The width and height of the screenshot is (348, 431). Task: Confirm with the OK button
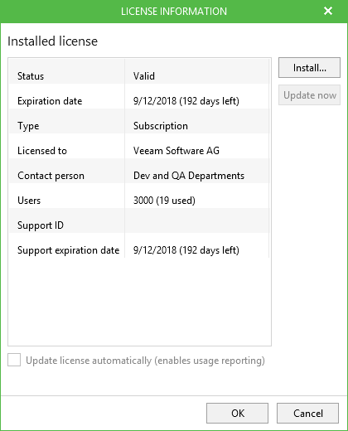click(237, 413)
